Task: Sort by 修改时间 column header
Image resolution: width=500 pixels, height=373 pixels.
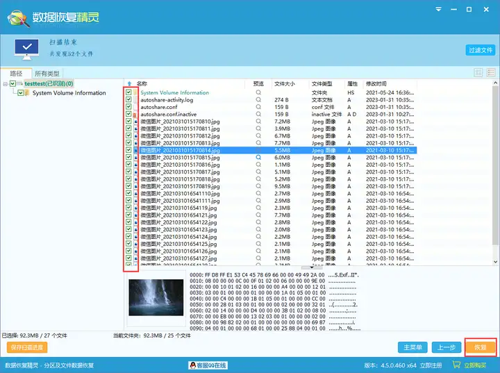Action: [376, 83]
